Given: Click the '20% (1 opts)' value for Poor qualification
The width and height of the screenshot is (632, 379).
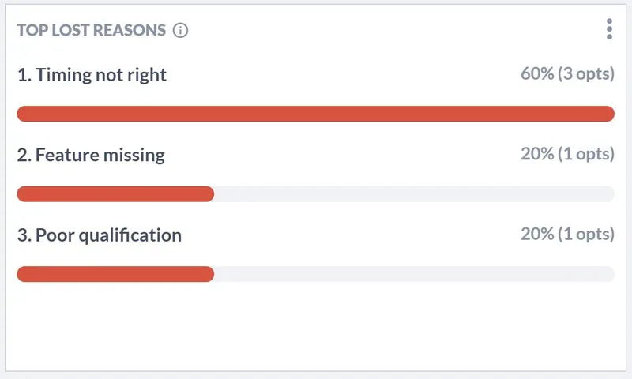Looking at the screenshot, I should pos(567,234).
